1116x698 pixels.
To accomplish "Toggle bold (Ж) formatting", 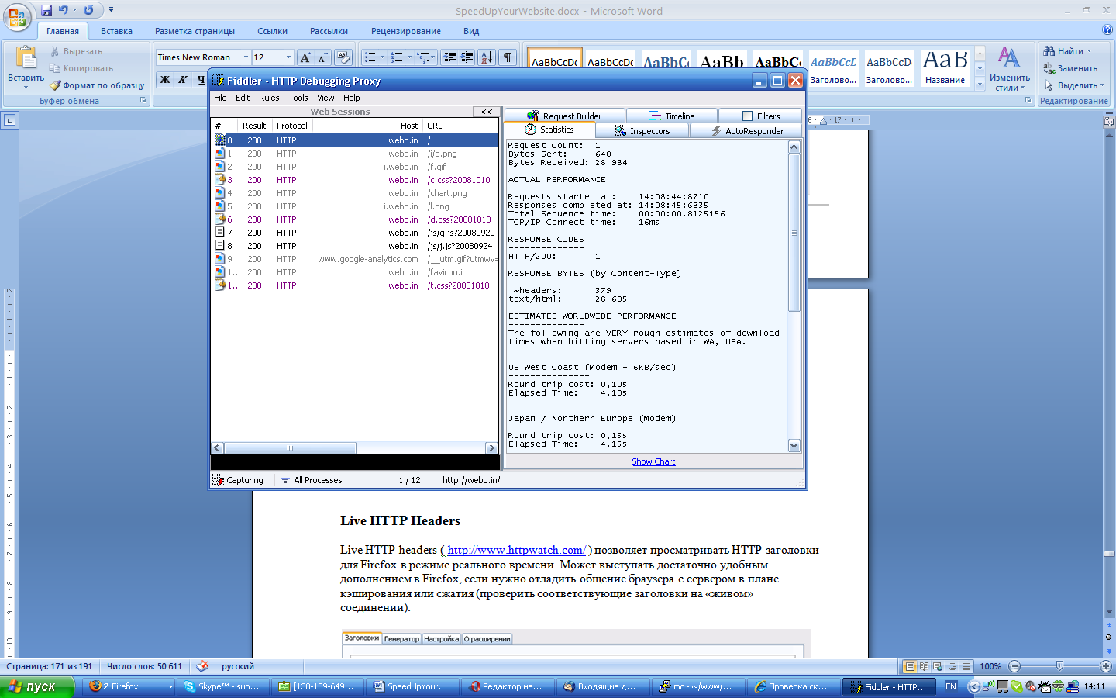I will (x=165, y=79).
